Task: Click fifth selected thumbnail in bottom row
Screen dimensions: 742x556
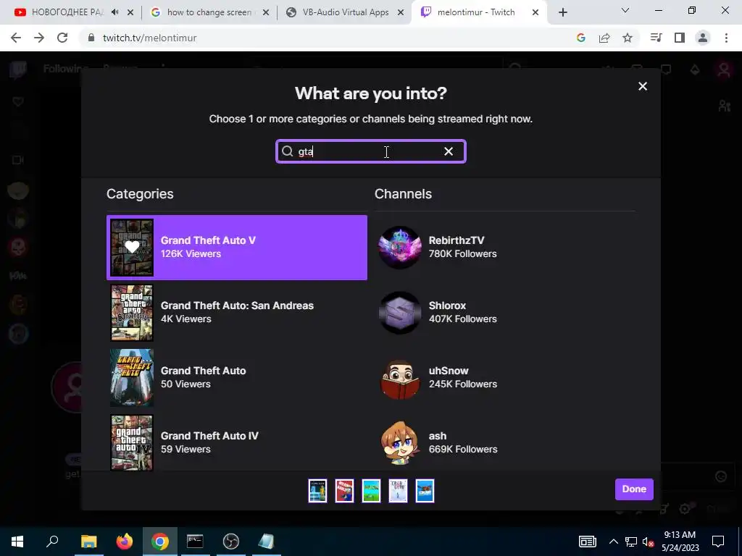Action: [x=425, y=490]
